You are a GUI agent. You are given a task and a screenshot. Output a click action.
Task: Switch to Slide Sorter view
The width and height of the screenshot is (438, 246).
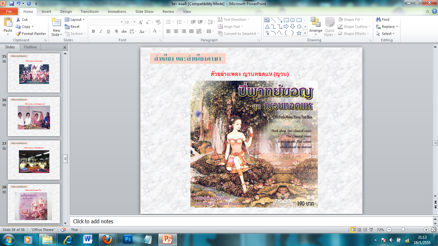click(x=359, y=230)
